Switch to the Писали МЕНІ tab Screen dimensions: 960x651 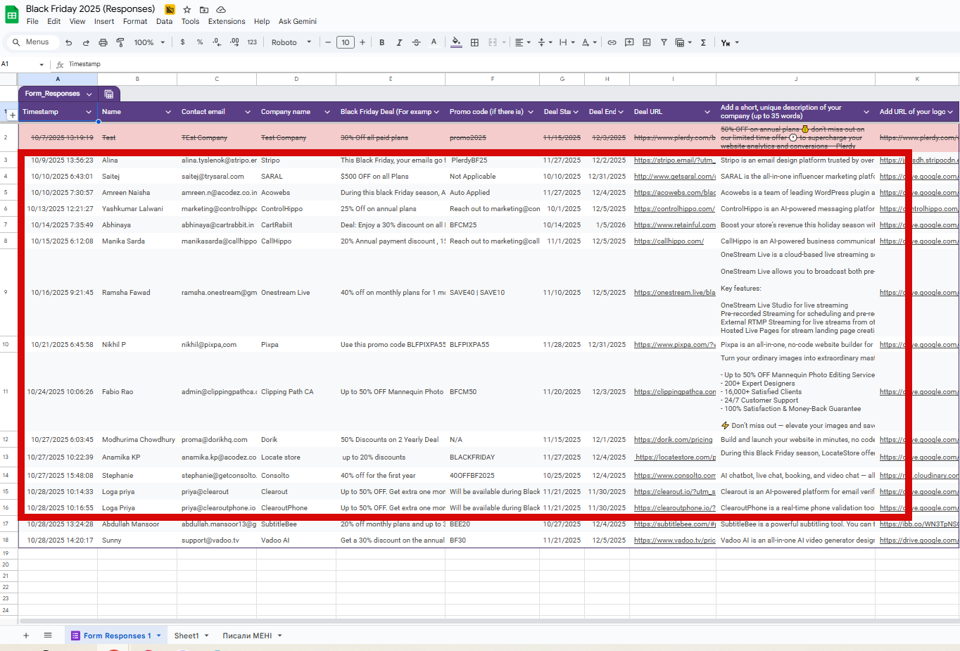pos(247,636)
